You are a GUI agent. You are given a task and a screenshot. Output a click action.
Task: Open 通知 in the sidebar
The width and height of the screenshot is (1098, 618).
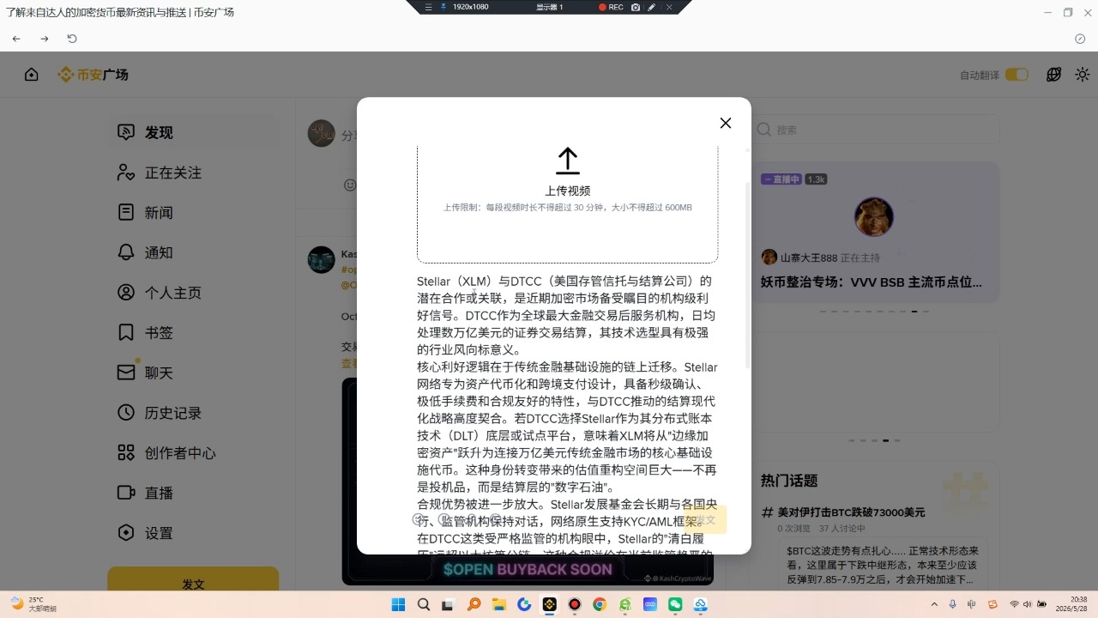194,252
